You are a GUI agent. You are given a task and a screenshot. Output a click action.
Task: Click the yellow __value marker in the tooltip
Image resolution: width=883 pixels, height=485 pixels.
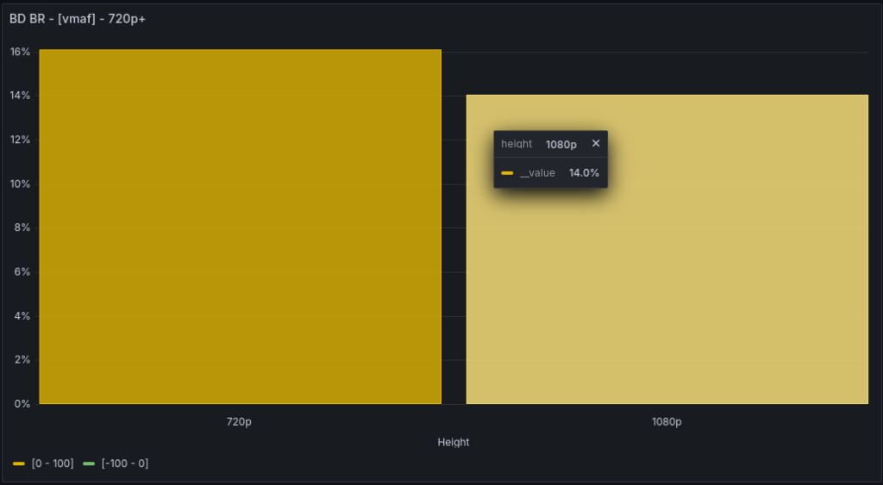(507, 173)
